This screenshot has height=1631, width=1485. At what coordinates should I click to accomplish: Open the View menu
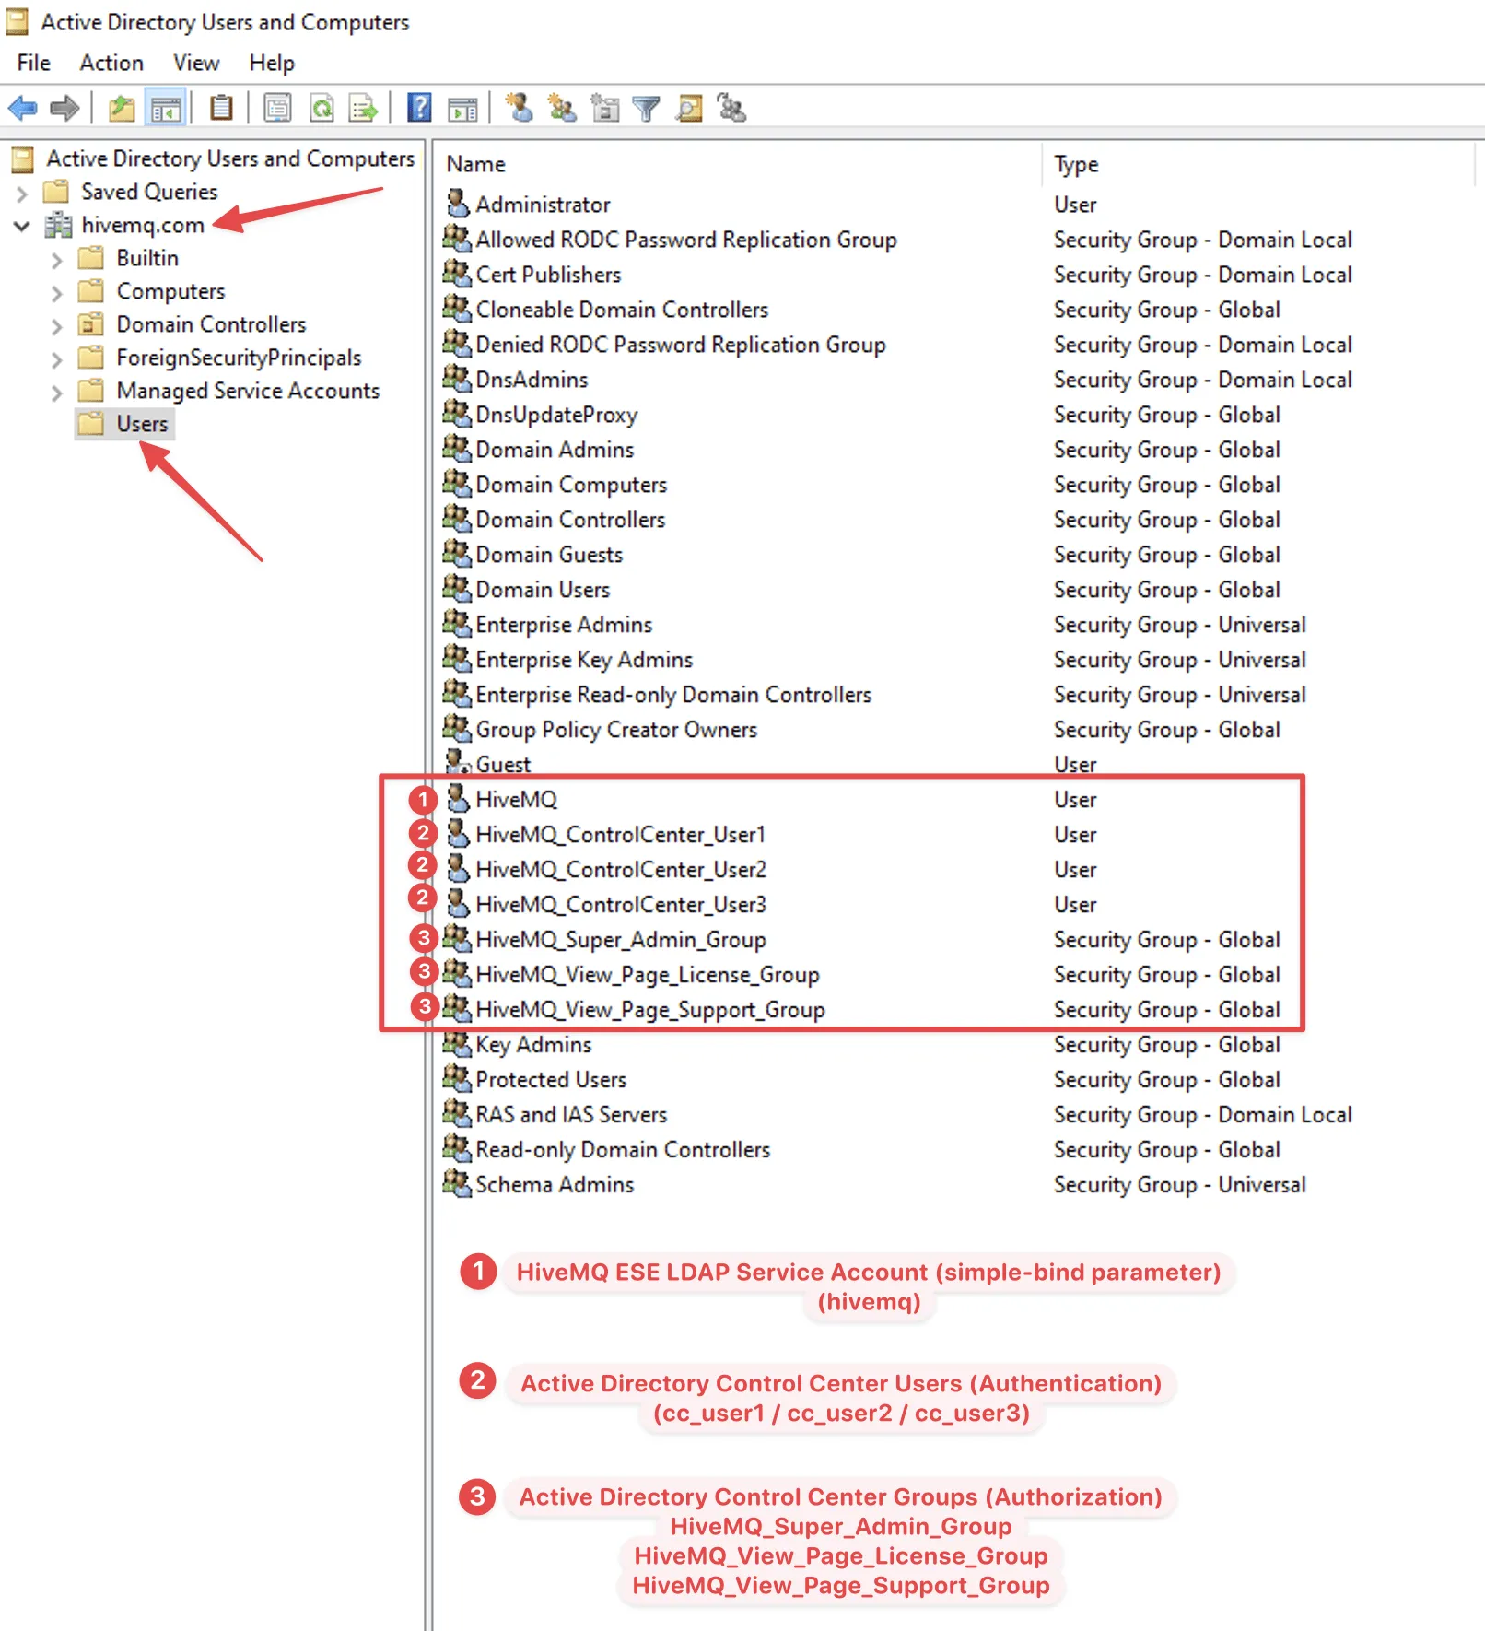(196, 63)
